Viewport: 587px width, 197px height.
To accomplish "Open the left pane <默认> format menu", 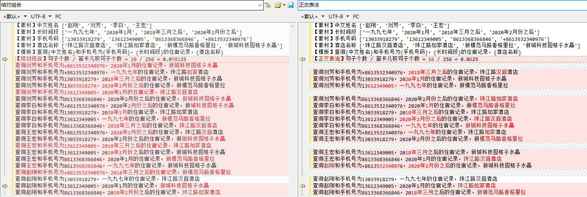I will (x=15, y=17).
